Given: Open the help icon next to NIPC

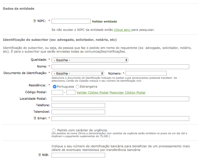Looking at the screenshot, I should 35,21.
